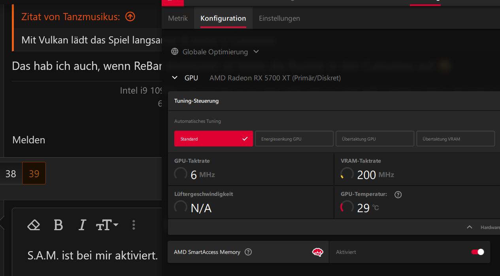This screenshot has height=276, width=500.
Task: Choose the Übertaktung VRAM preset
Action: click(x=456, y=139)
